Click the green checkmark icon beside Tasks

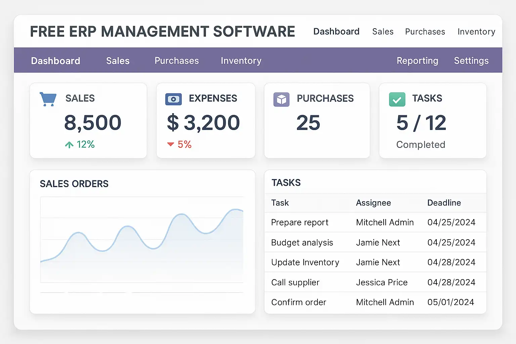[397, 99]
